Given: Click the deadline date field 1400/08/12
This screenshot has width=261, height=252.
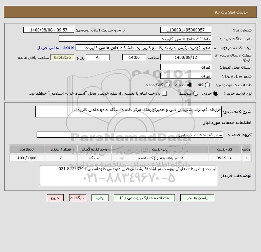Looking at the screenshot, I should pos(186,57).
